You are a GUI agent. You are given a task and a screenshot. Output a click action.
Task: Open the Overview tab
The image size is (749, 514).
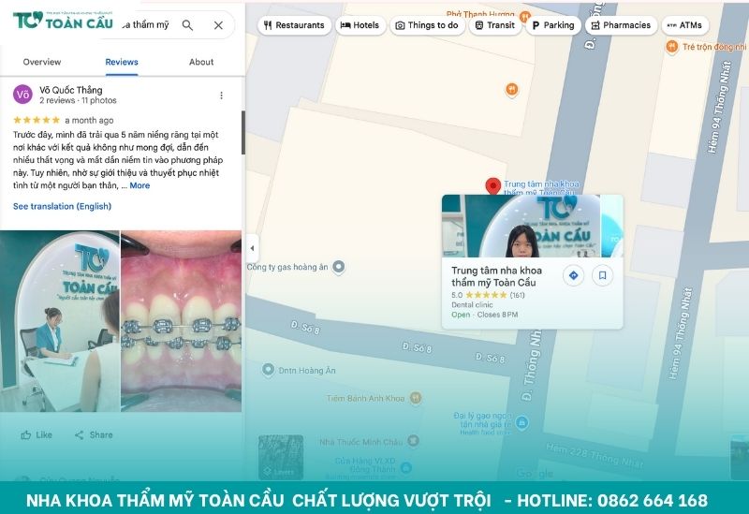point(42,62)
